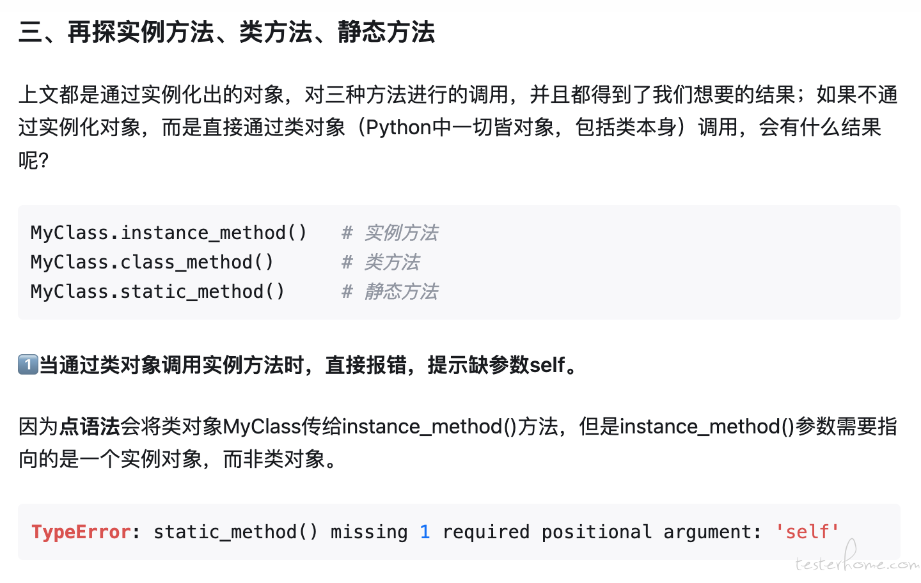Click MyClass.static_method() code line
Image resolution: width=921 pixels, height=583 pixels.
pyautogui.click(x=157, y=291)
